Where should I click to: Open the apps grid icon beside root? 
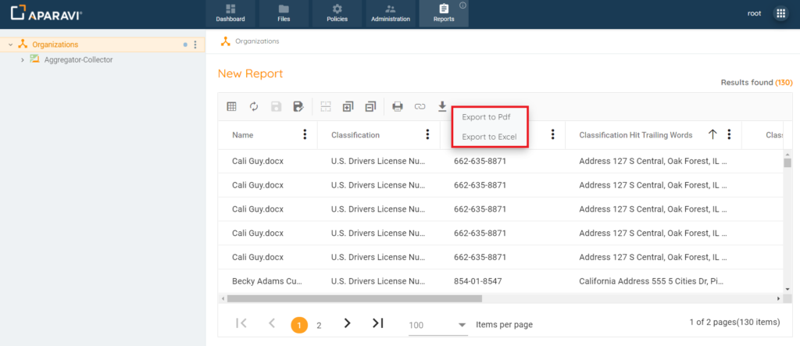(780, 14)
